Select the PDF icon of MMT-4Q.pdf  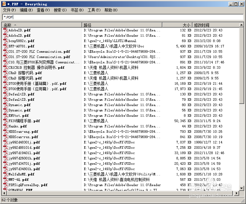(6, 180)
